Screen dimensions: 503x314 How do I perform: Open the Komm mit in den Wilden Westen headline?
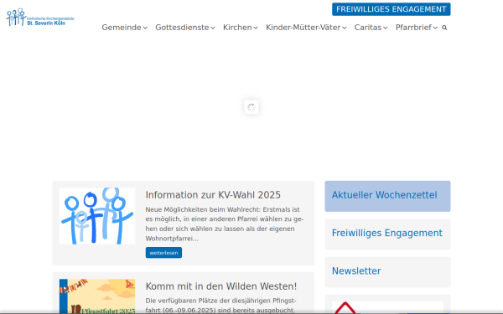[221, 286]
